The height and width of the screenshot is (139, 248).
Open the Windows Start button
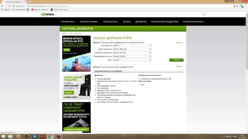3,136
